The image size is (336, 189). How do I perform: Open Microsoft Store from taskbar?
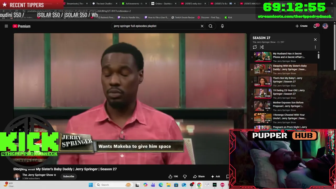(x=176, y=185)
